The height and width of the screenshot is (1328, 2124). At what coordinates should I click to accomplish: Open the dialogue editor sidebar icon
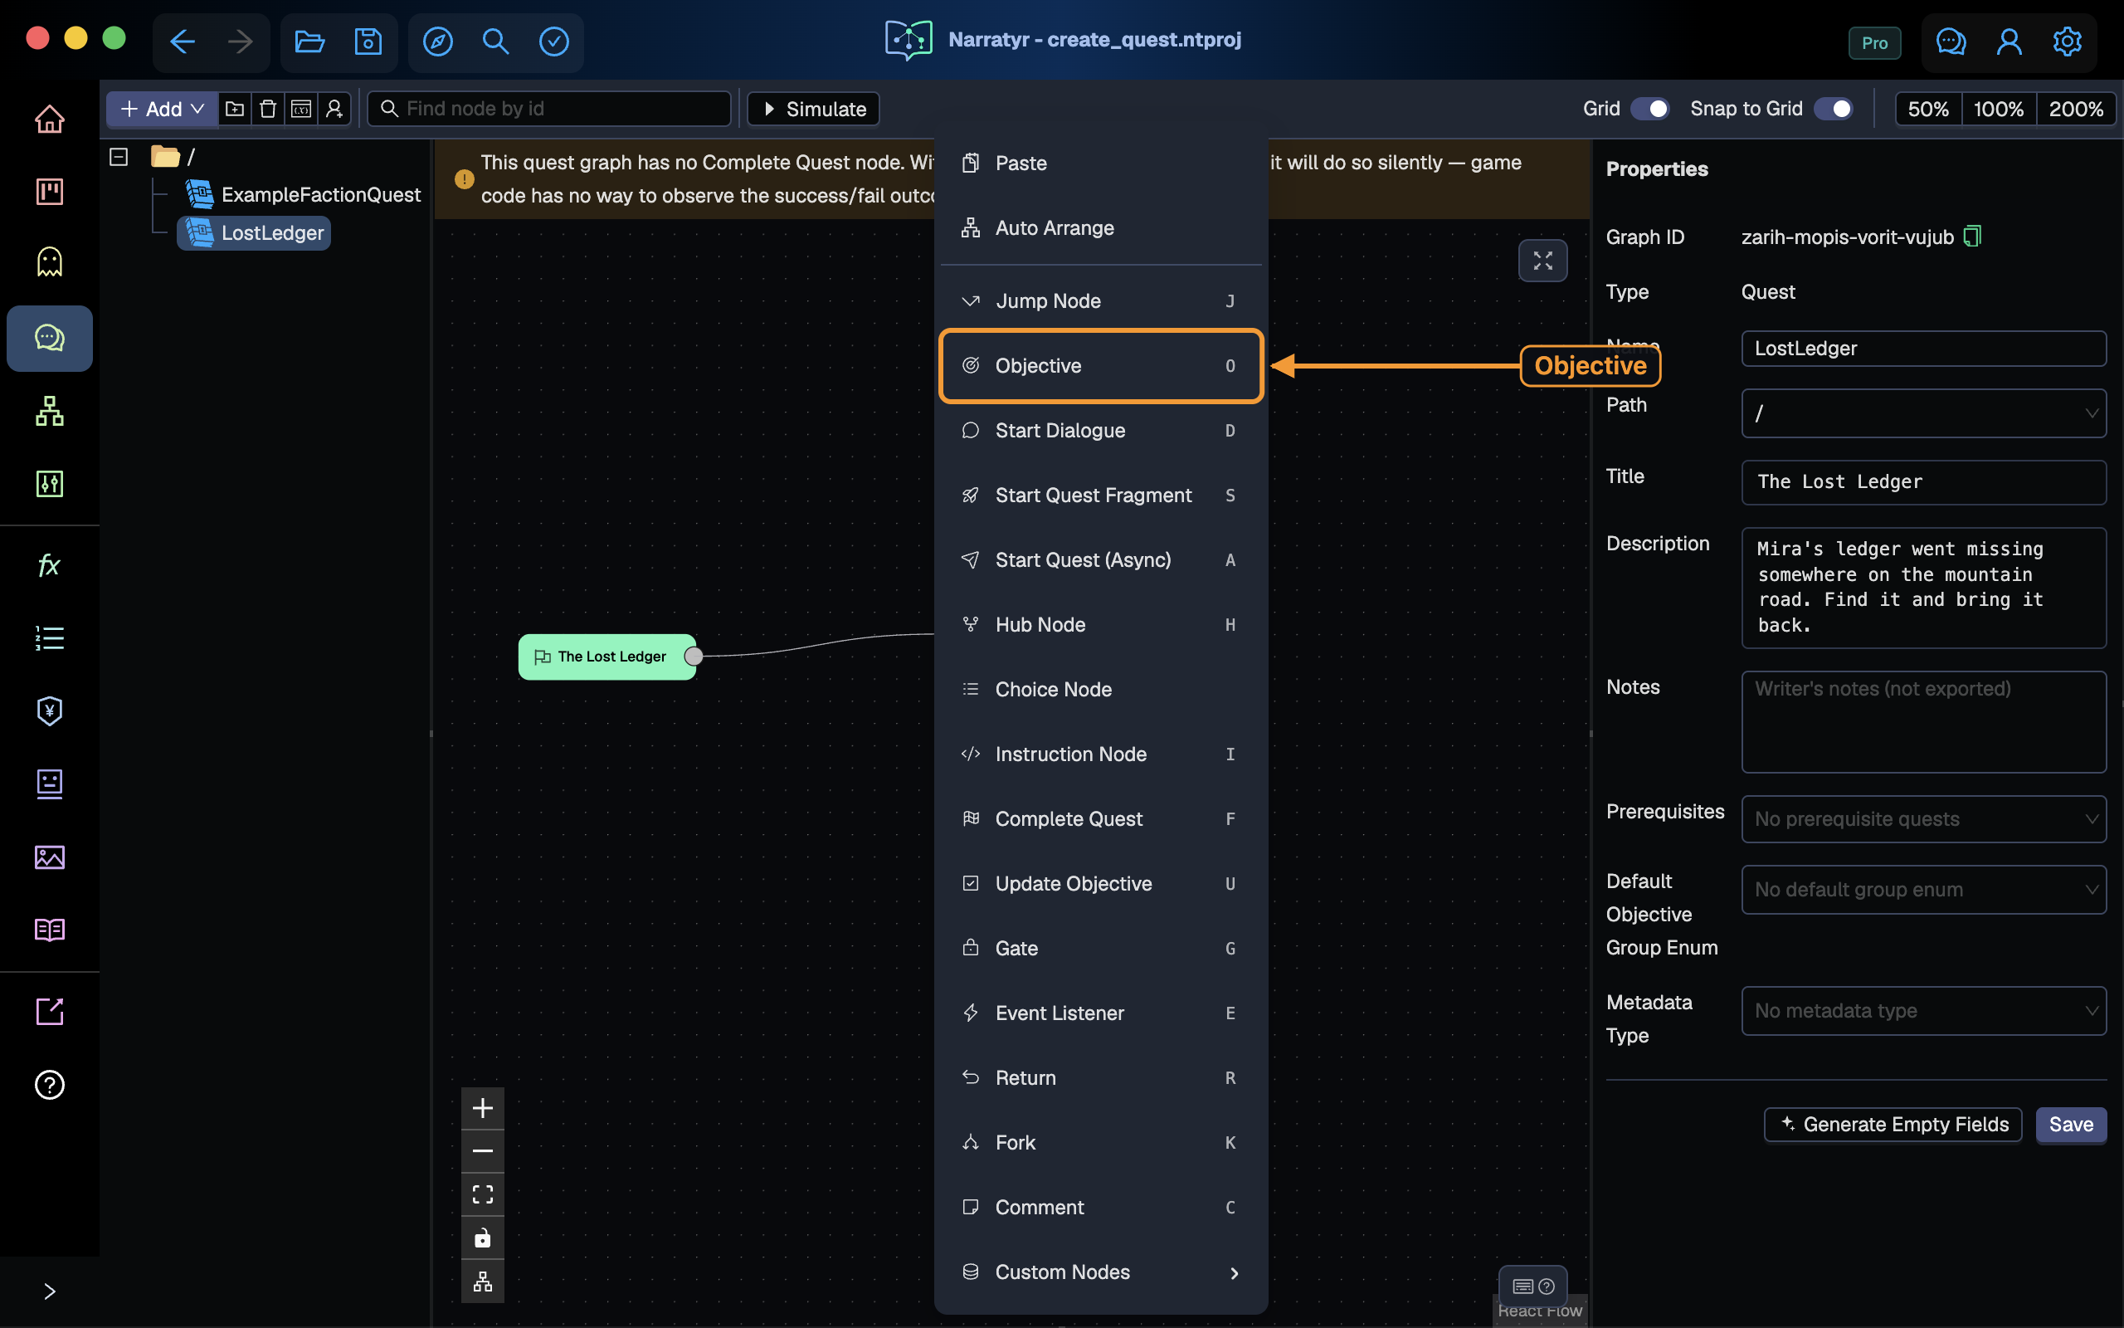point(49,338)
